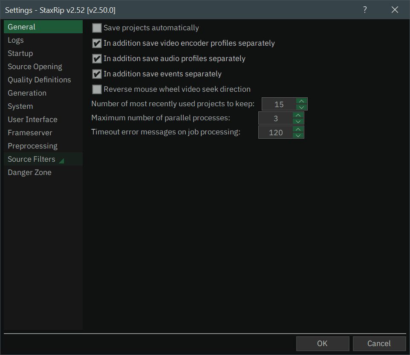Select Source Filters in sidebar
Screen dimensions: 410x355
43,159
